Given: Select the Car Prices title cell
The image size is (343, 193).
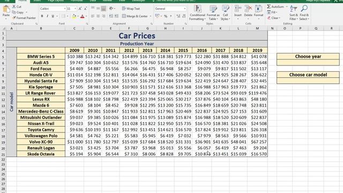Looking at the screenshot, I should (137, 36).
